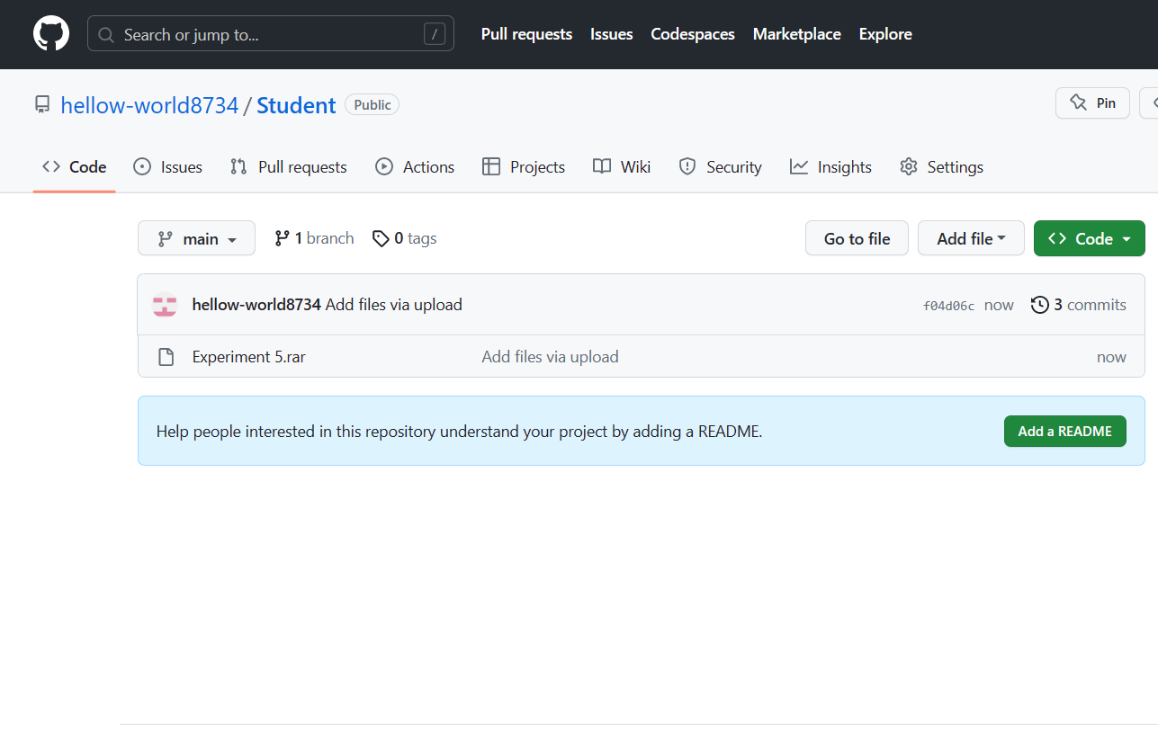Switch to the Insights tab

coord(830,167)
